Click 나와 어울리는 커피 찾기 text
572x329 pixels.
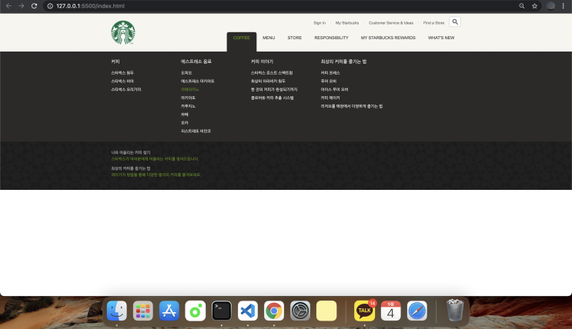tap(131, 153)
